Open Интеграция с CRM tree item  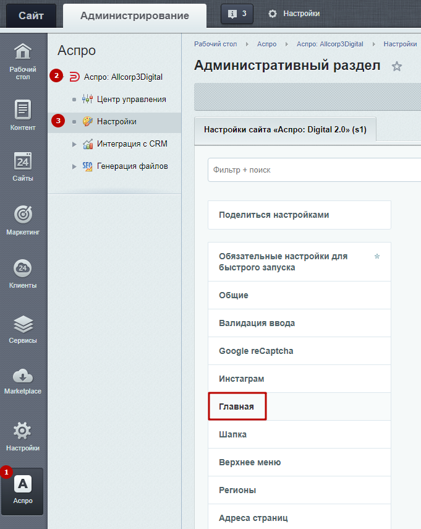click(132, 144)
